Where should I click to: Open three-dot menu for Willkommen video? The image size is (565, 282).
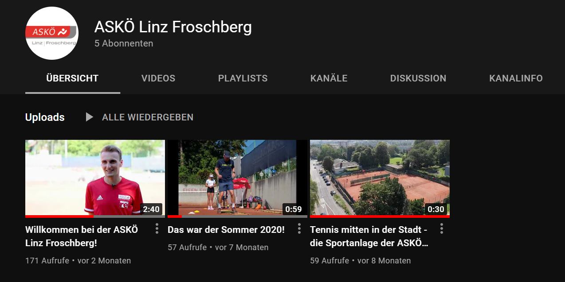click(x=157, y=229)
